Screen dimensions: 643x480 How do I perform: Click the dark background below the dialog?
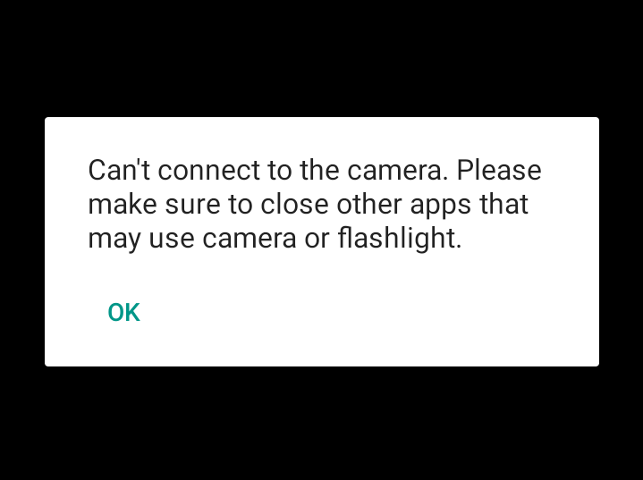[322, 423]
